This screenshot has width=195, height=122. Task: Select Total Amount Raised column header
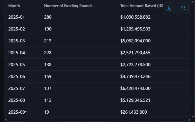click(142, 6)
